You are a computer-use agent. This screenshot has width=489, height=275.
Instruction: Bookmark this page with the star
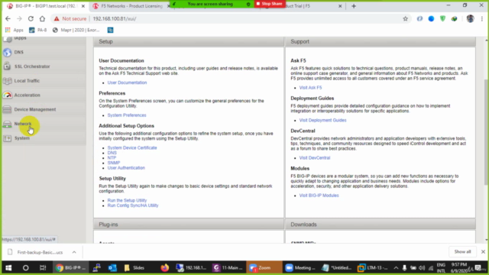tap(406, 18)
